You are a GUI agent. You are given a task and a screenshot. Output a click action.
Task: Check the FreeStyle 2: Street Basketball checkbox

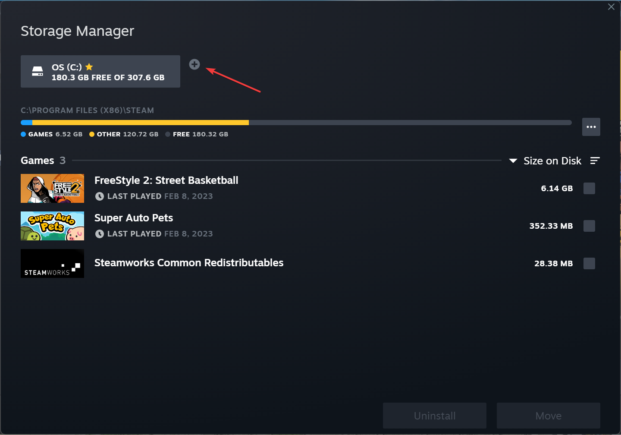[589, 188]
